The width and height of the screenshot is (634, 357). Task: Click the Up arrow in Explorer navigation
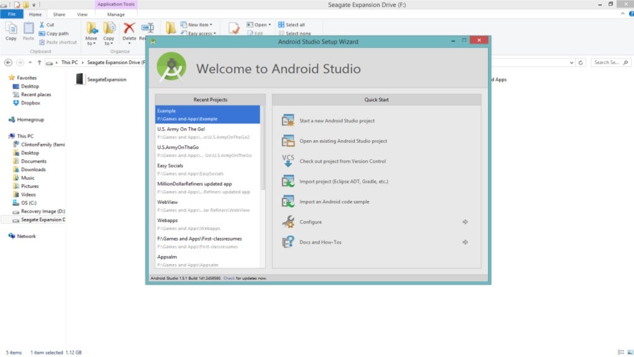click(x=39, y=63)
